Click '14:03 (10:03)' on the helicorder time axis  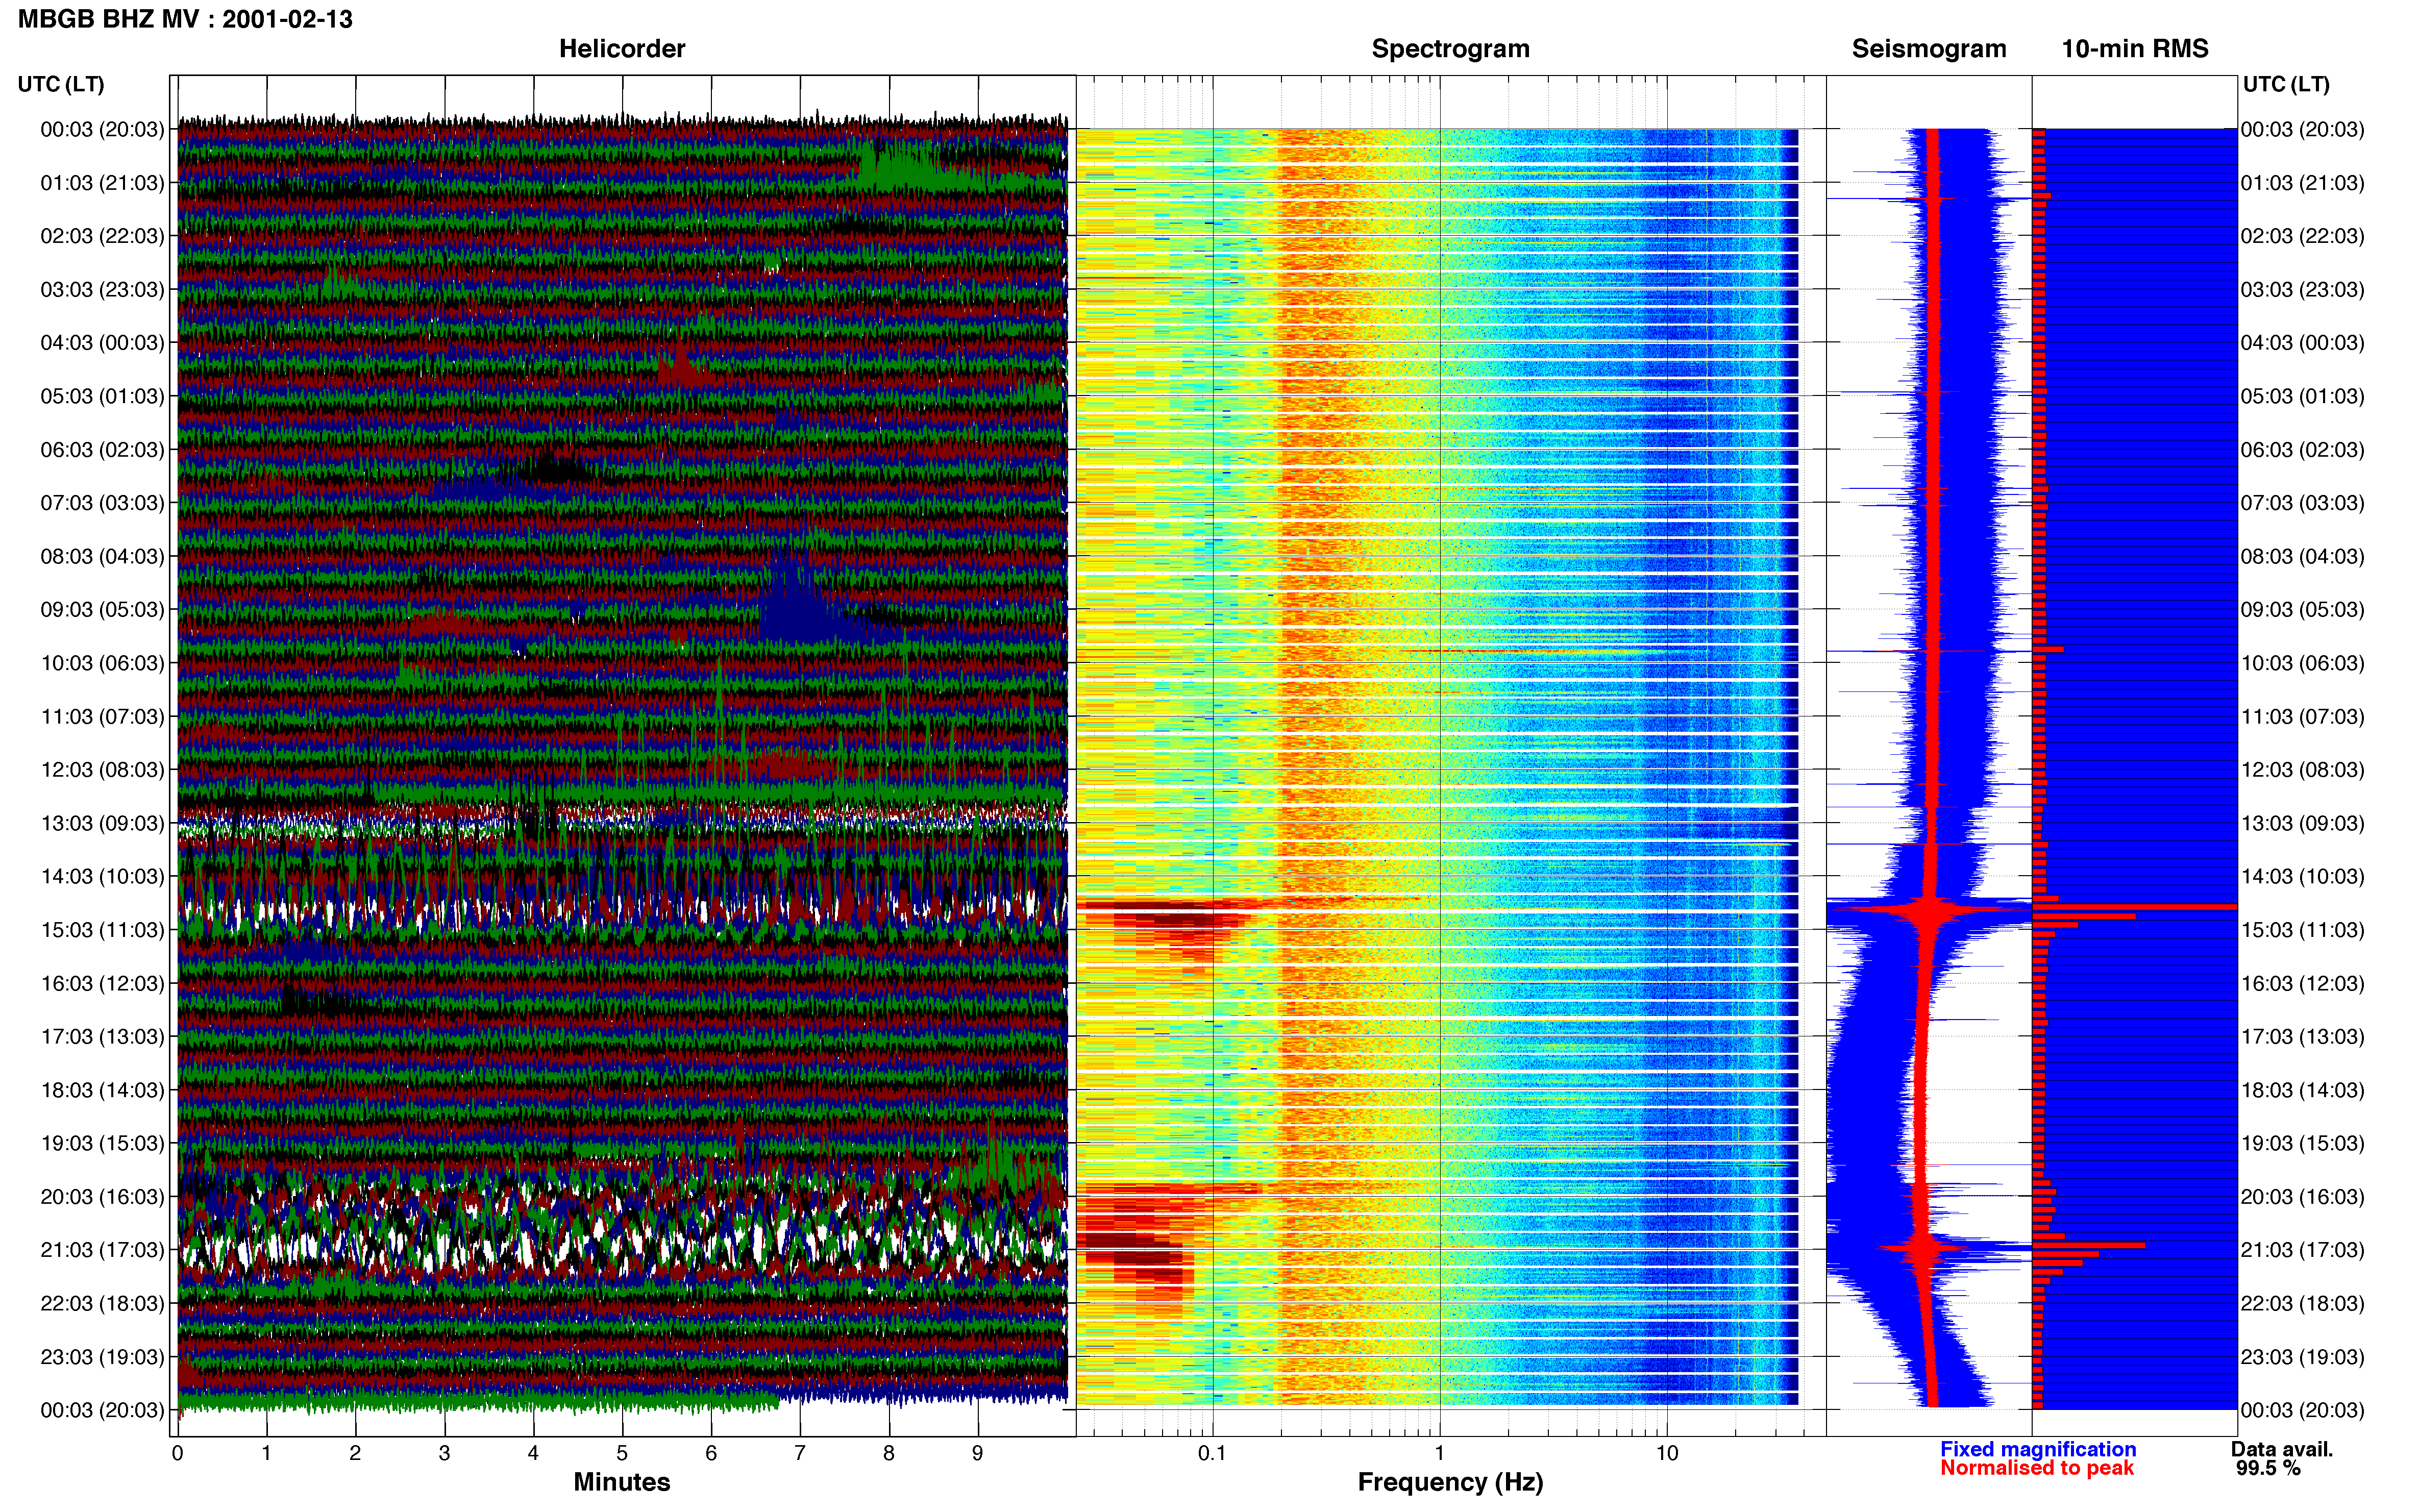[102, 877]
